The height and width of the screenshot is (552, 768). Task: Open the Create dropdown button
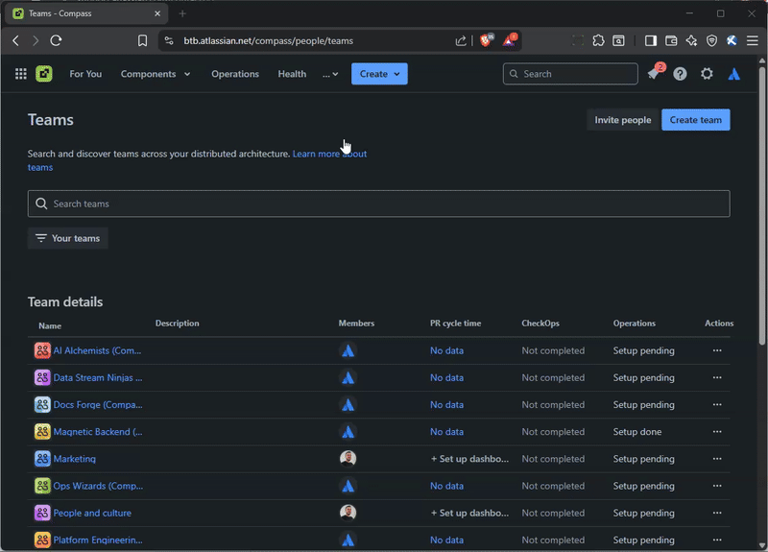coord(379,74)
